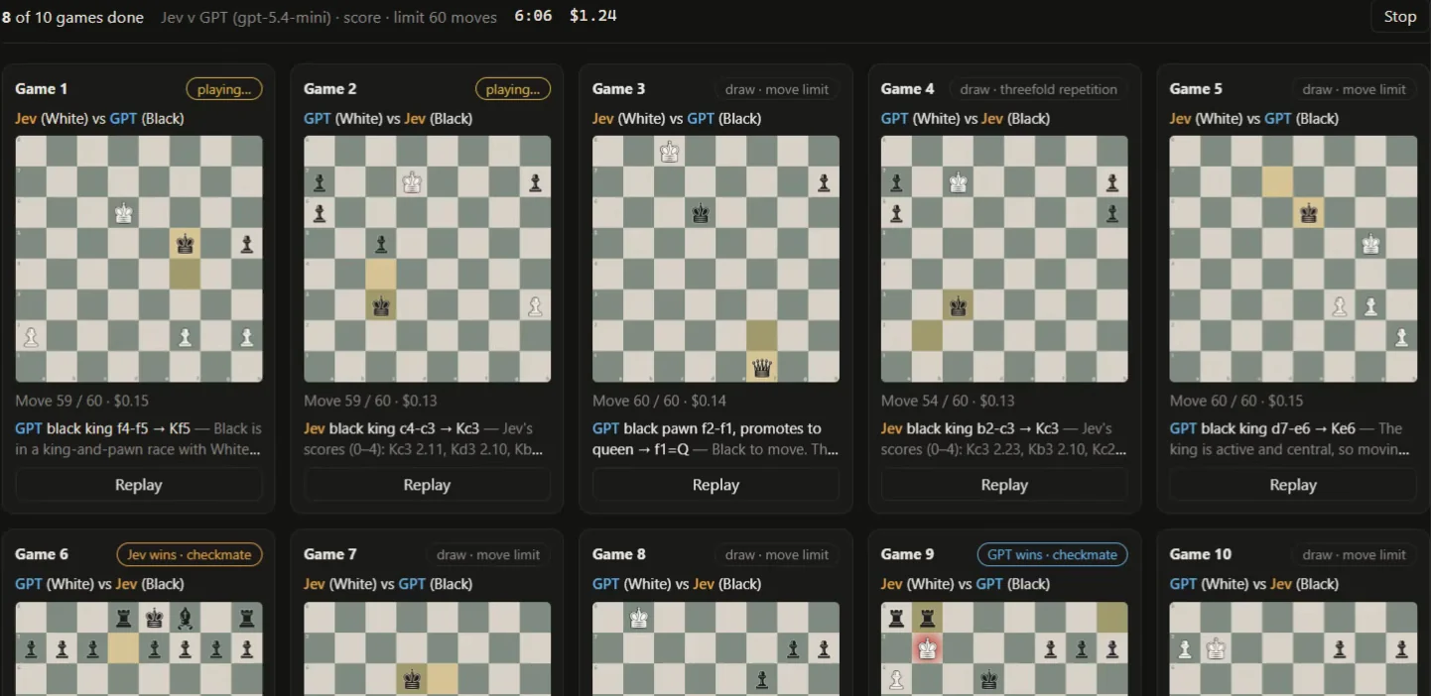Screen dimensions: 1431x696
Task: Click the threefold repetition badge on Game 4
Action: [1039, 89]
